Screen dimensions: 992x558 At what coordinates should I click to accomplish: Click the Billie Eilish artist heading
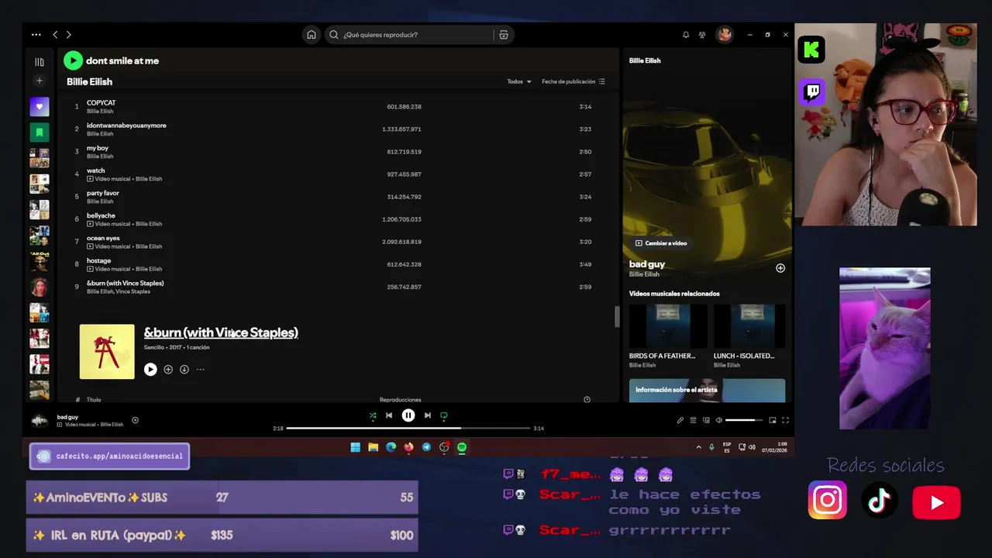coord(89,81)
